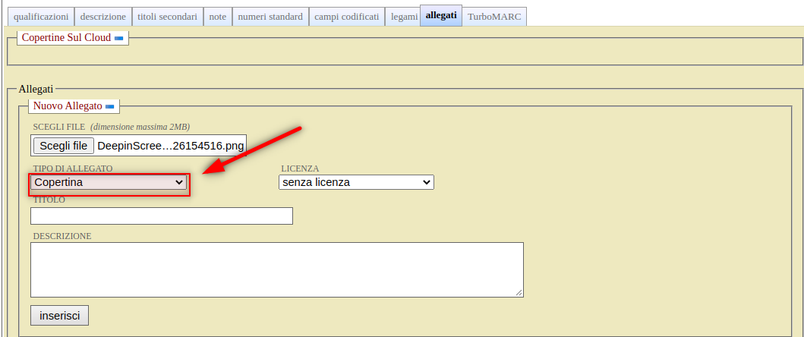Collapse the Nuovo Allegato section icon
This screenshot has height=337, width=804.
(109, 106)
